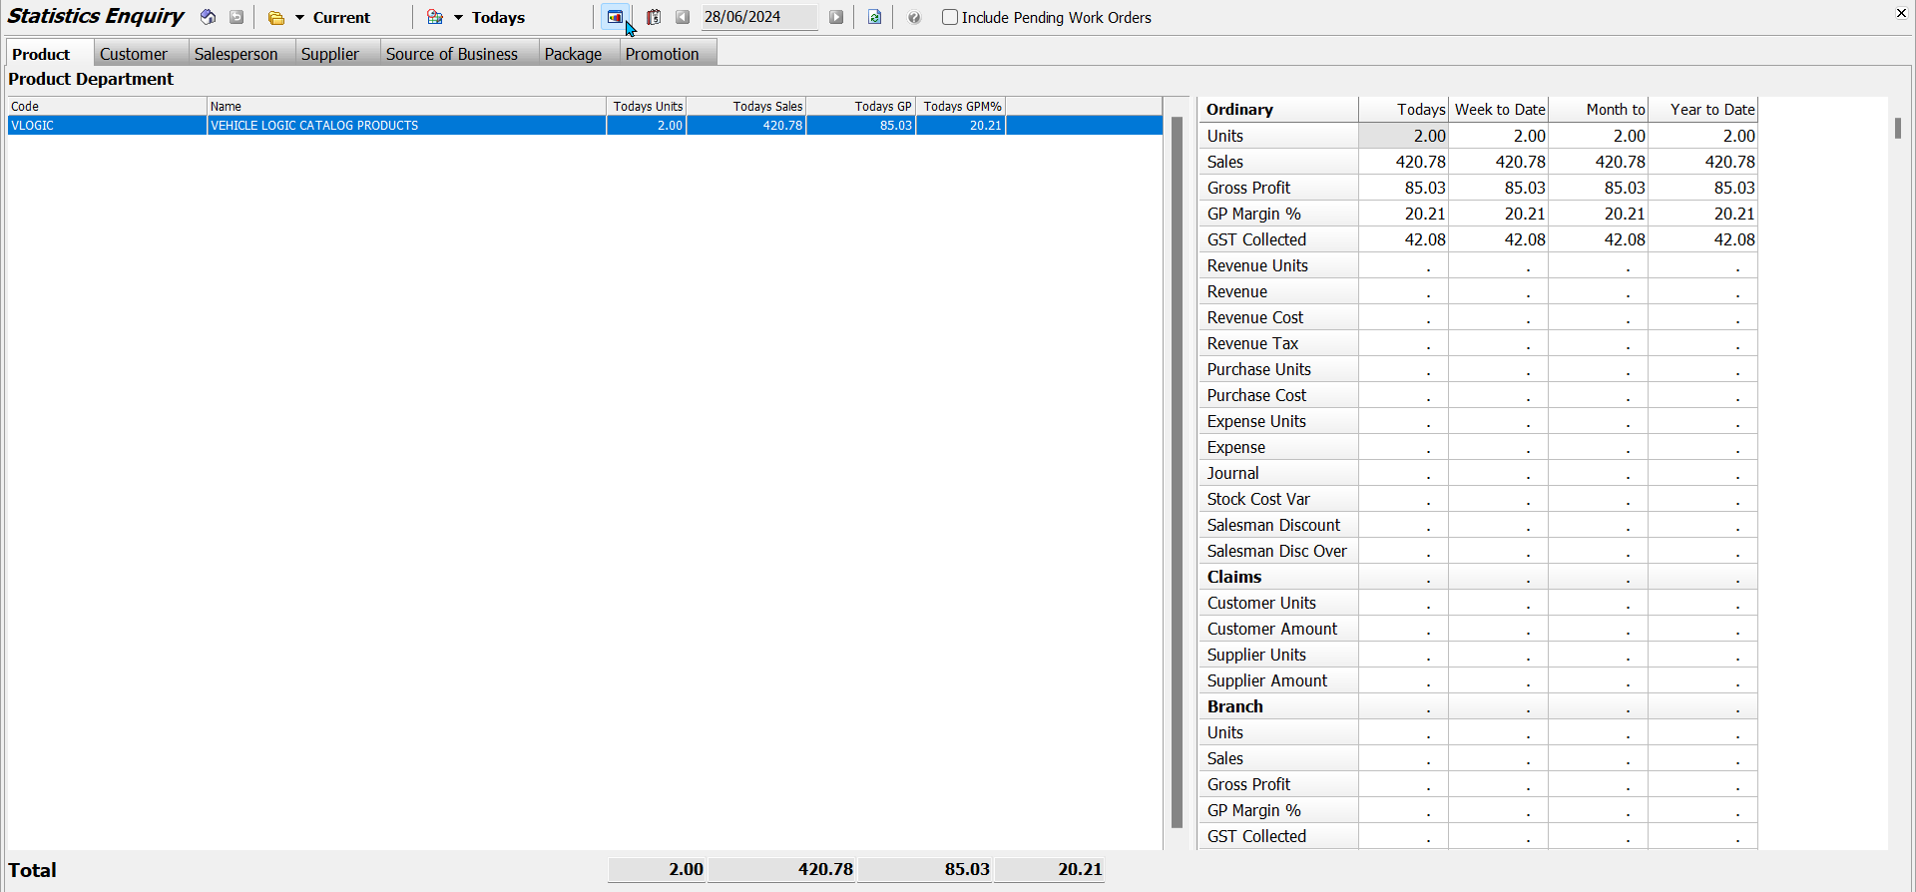The width and height of the screenshot is (1916, 892).
Task: Click the cube icon beside Statistics Enquiry title
Action: (208, 17)
